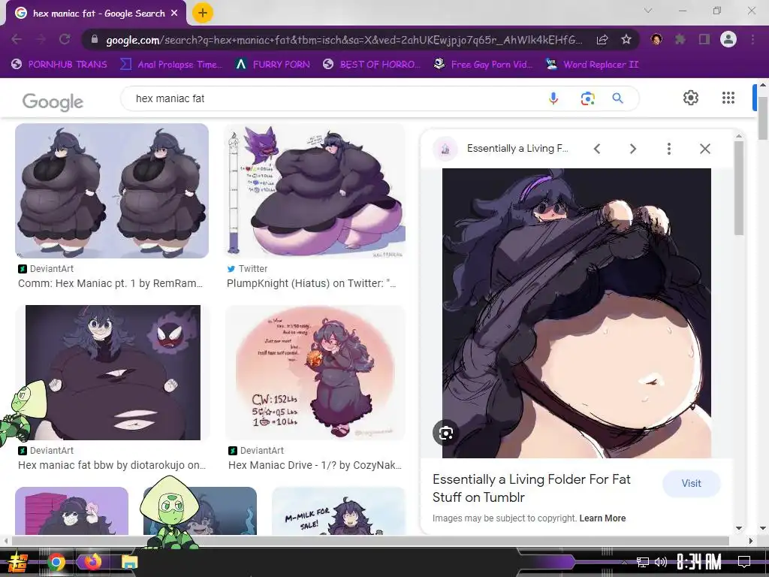This screenshot has width=769, height=577.
Task: Select the 'M-MILK FOR SALE!' thumbnail
Action: click(339, 511)
